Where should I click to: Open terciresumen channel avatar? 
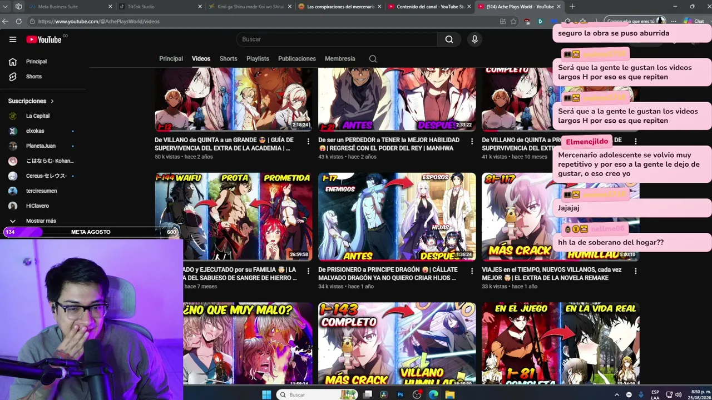13,191
